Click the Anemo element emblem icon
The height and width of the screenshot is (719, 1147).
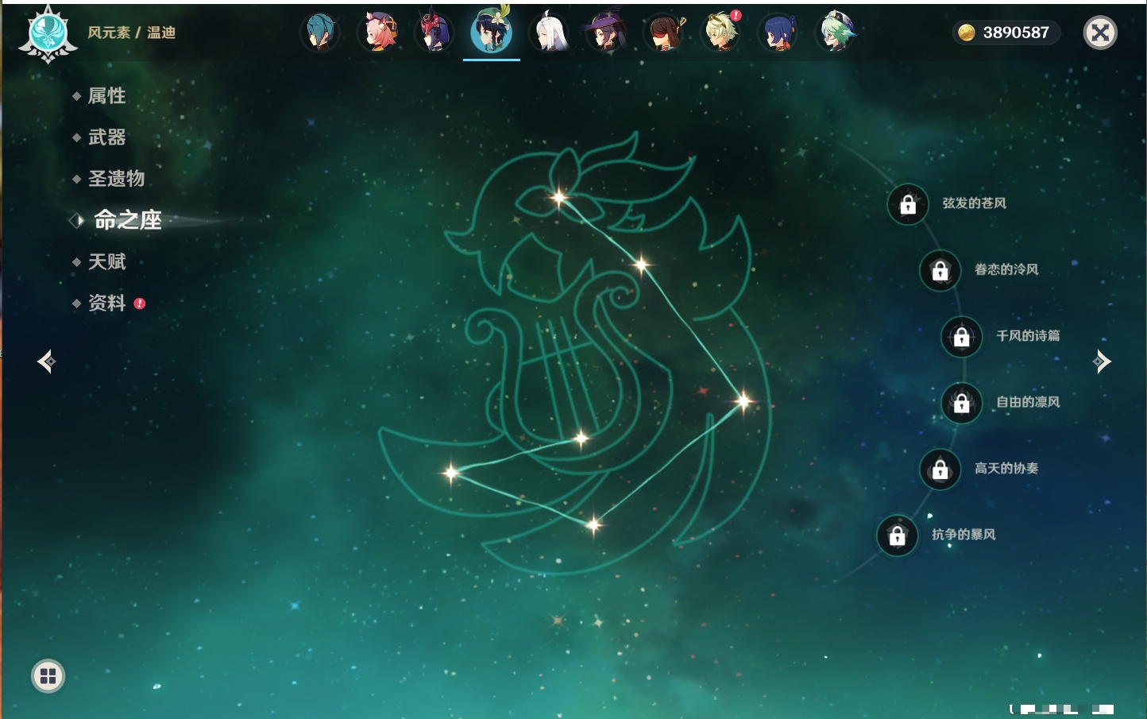pyautogui.click(x=48, y=33)
